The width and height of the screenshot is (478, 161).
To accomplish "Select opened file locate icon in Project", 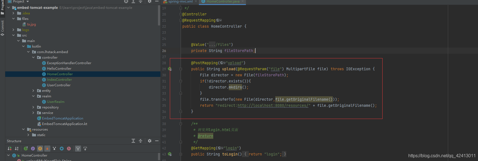I will click(126, 1).
